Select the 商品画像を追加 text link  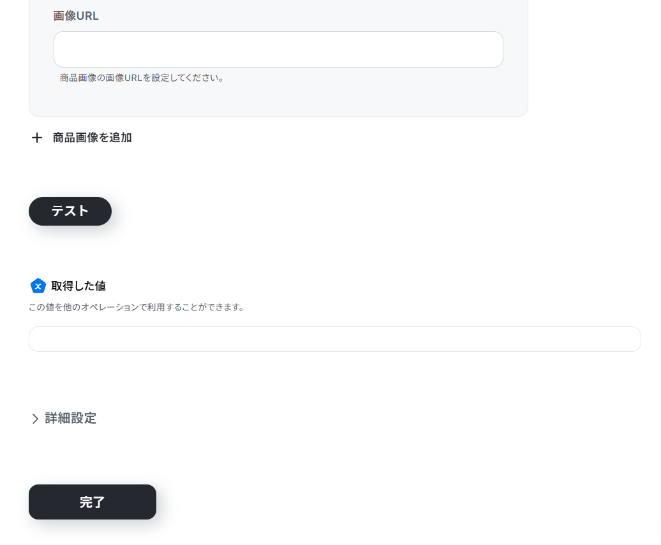coord(92,138)
